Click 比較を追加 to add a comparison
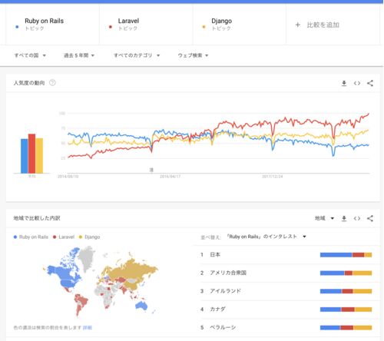This screenshot has height=341, width=384. [323, 25]
